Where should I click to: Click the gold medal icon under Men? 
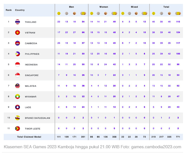pos(59,13)
